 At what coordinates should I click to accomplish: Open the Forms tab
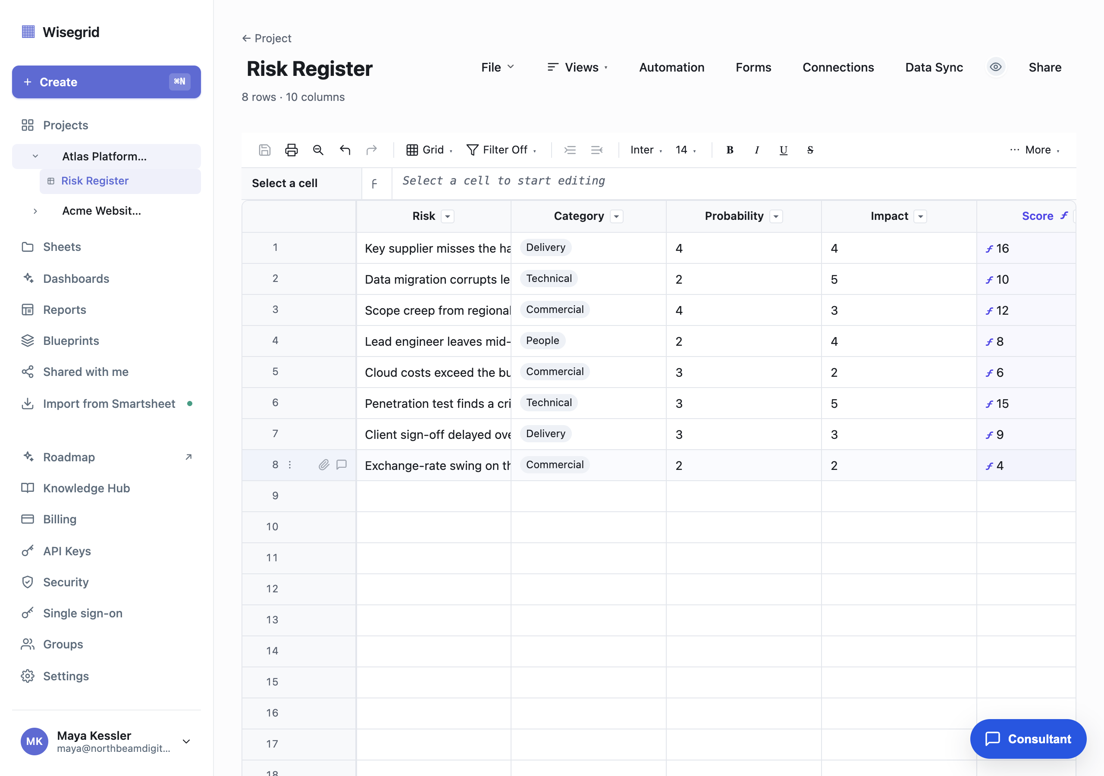753,67
